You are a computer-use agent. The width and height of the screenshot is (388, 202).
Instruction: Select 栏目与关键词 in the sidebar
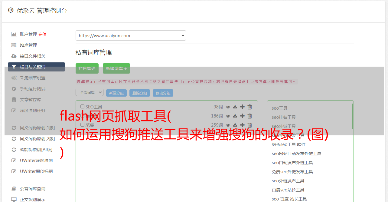(36, 67)
